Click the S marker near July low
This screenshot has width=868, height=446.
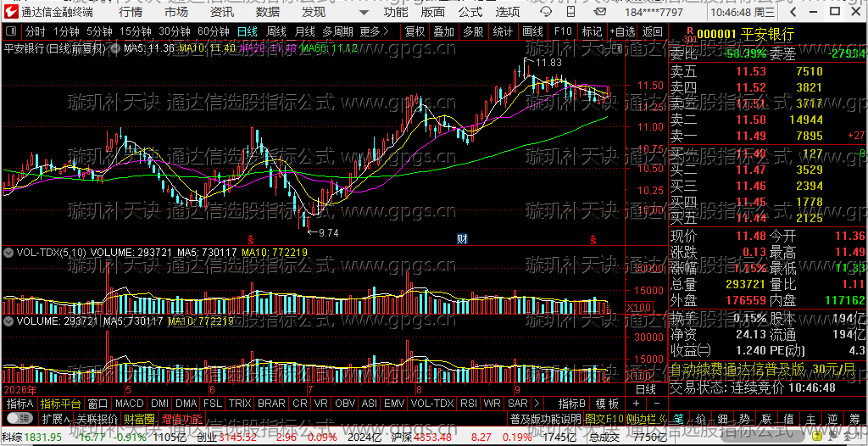[x=250, y=239]
